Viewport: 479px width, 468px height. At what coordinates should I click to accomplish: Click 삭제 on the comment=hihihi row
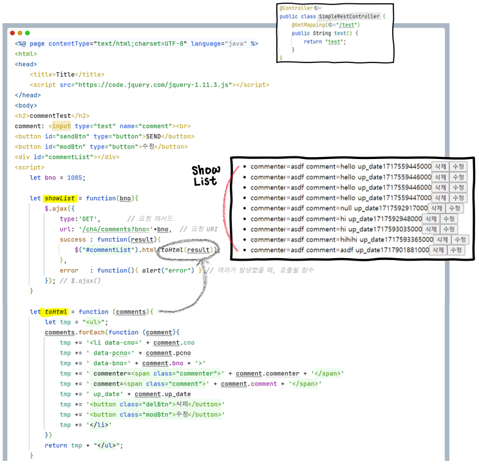442,240
